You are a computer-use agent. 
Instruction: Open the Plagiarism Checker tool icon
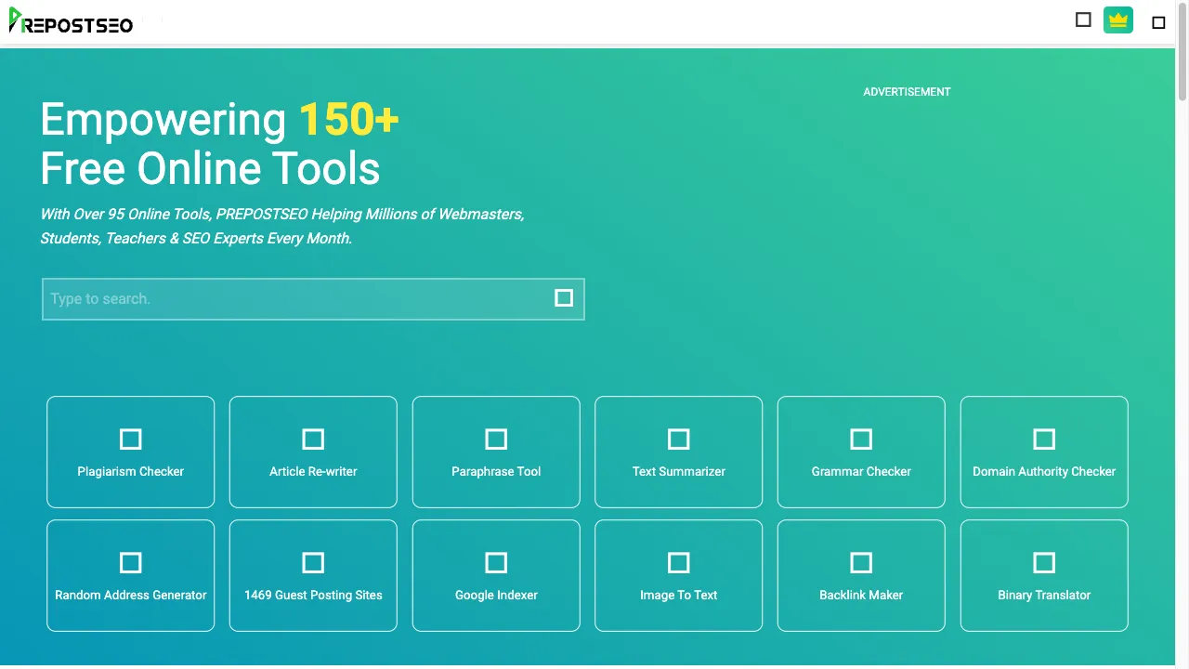coord(131,439)
